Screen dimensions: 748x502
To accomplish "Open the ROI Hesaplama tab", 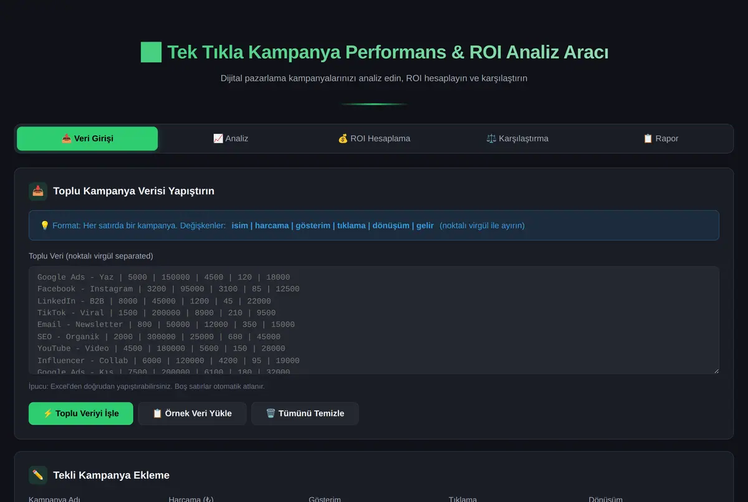I will [374, 138].
